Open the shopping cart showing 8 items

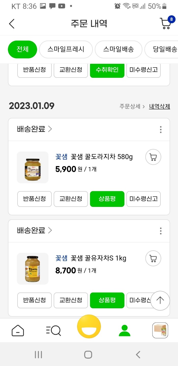(165, 23)
